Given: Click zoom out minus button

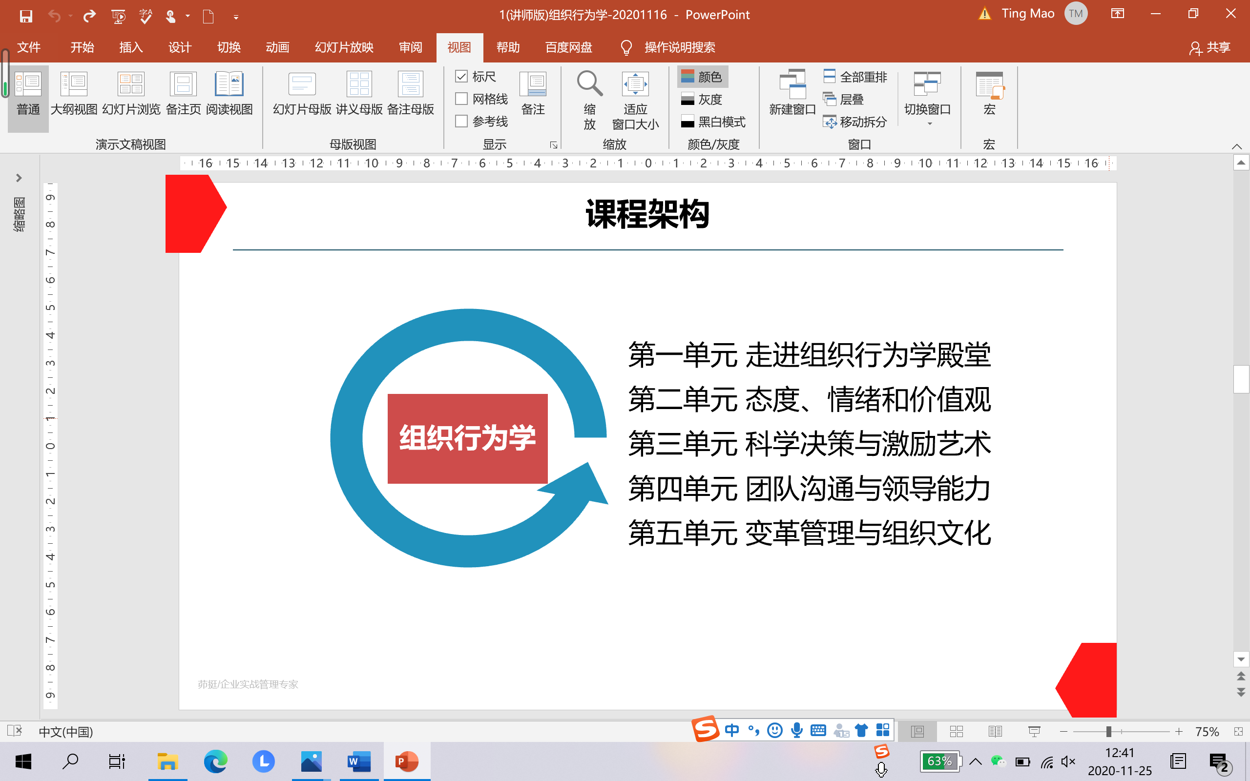Looking at the screenshot, I should click(x=1063, y=731).
